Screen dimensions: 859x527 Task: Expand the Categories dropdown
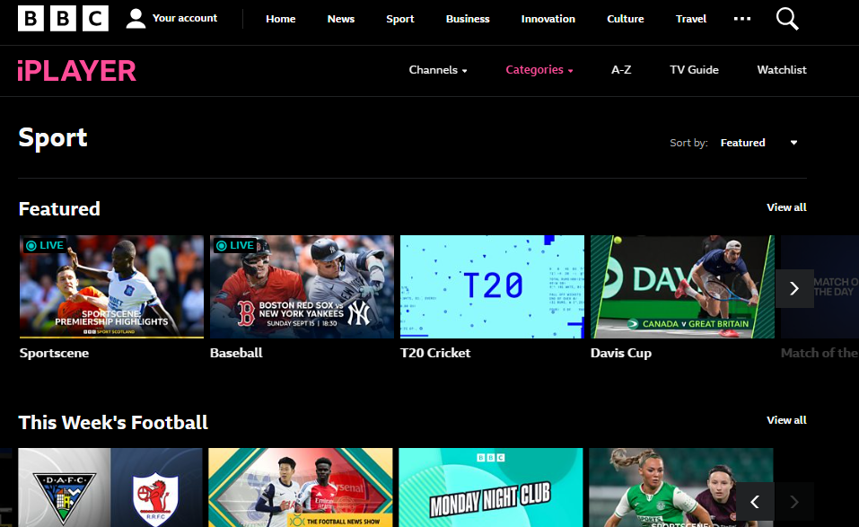point(539,70)
